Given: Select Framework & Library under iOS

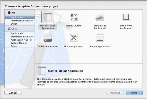Looking at the screenshot, I should (x=20, y=21).
